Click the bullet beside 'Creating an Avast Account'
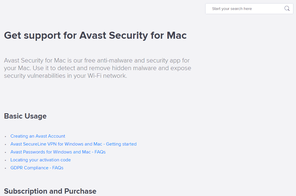This screenshot has width=296, height=196. click(x=5, y=137)
